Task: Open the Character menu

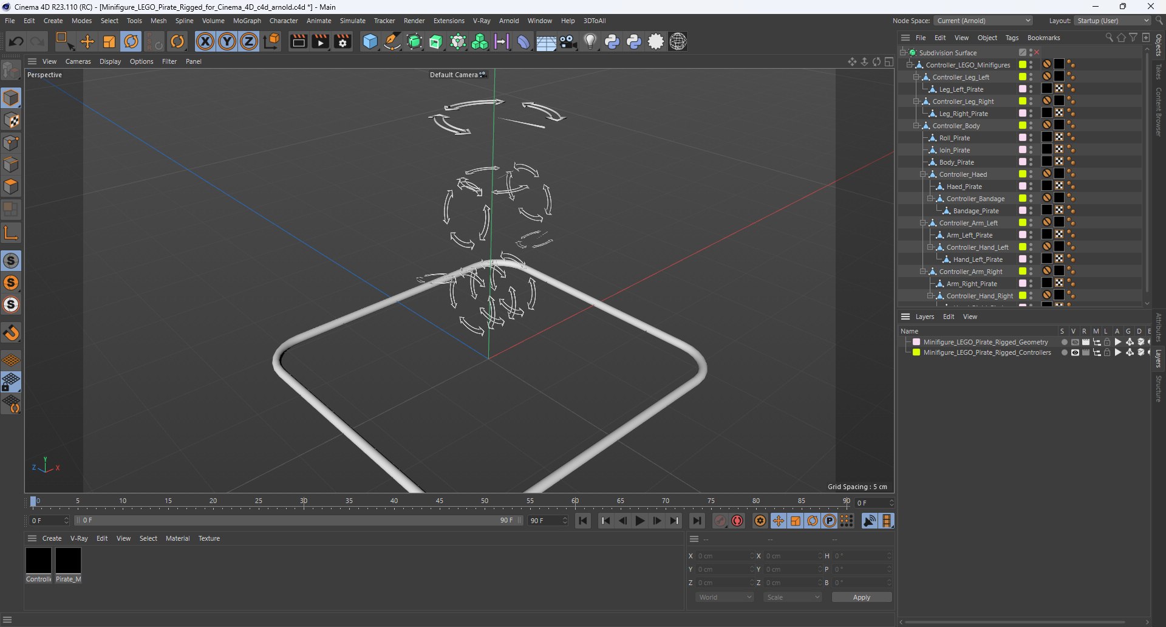Action: (284, 21)
